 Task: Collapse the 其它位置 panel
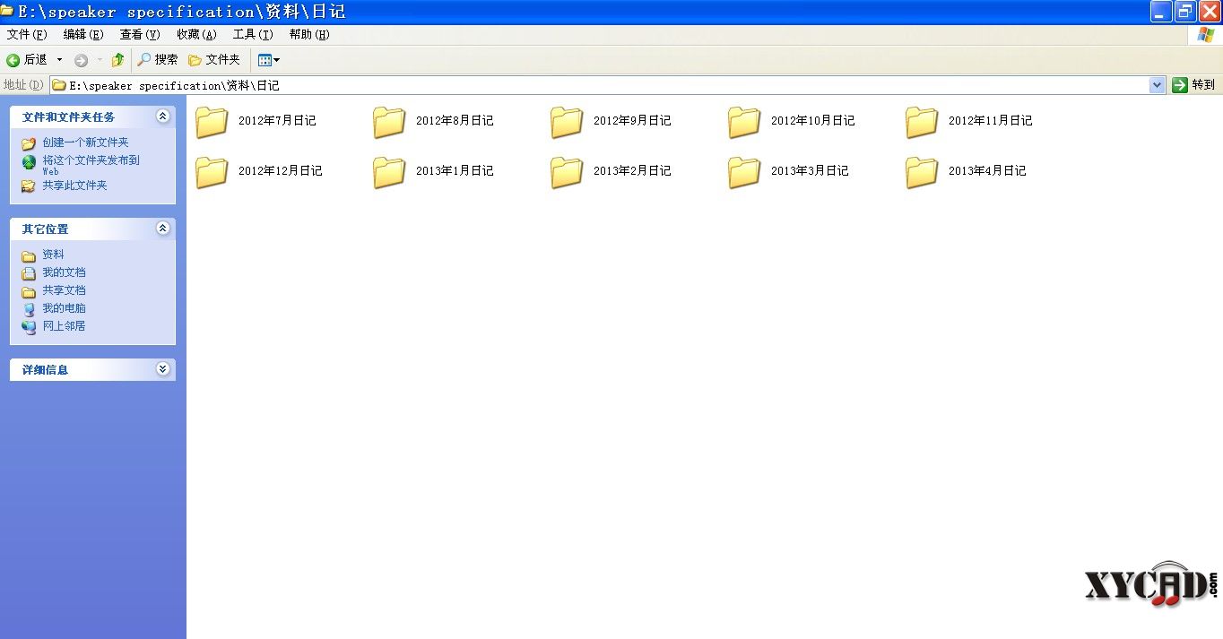tap(162, 229)
